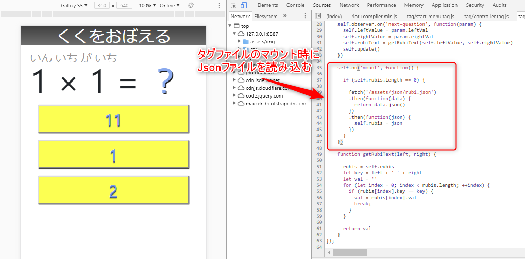Viewport: 525px width, 259px height.
Task: Click the いん いち が いち reading text
Action: (73, 58)
